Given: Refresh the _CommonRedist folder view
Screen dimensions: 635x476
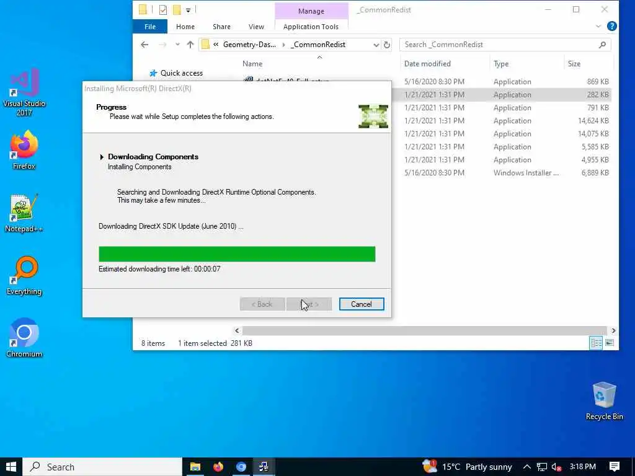Looking at the screenshot, I should click(387, 45).
